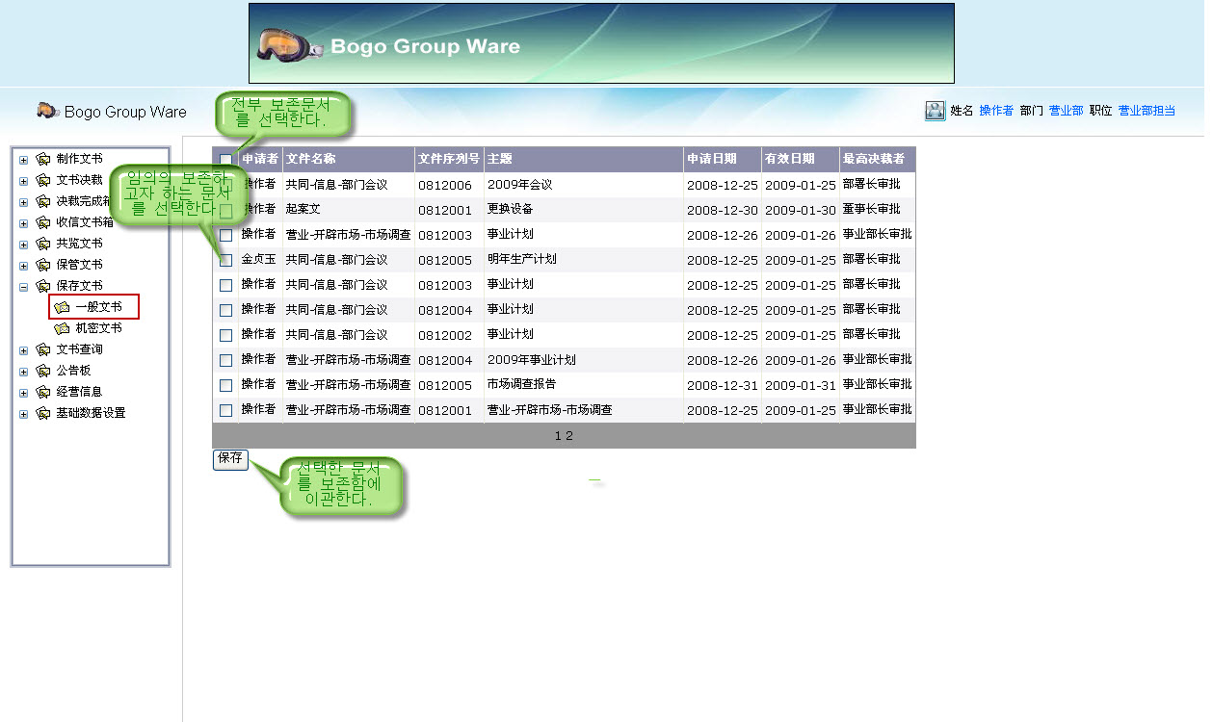This screenshot has width=1213, height=722.
Task: Click the user avatar icon beside 姓名
Action: tap(934, 111)
